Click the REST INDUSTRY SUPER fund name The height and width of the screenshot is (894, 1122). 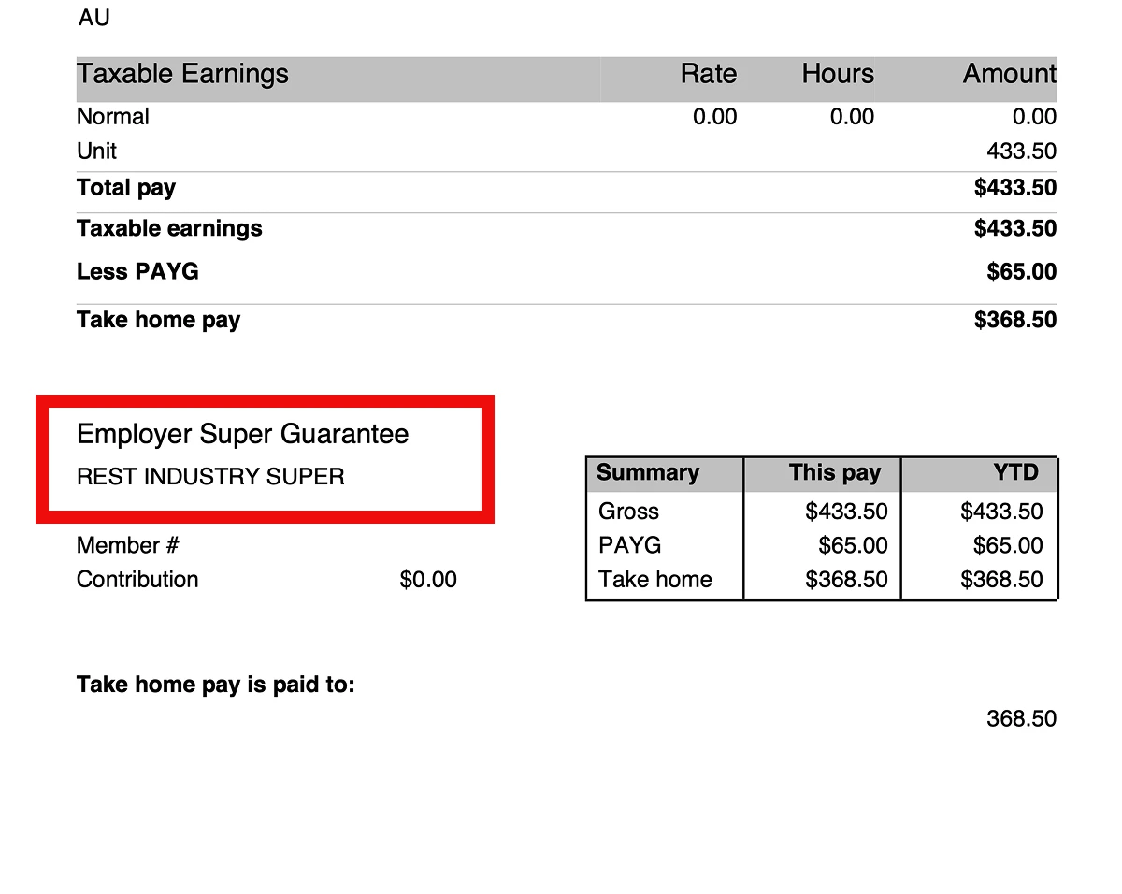pos(210,477)
